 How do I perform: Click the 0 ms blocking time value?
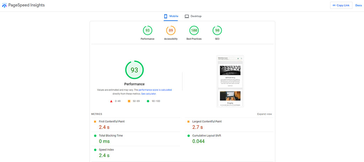(104, 141)
